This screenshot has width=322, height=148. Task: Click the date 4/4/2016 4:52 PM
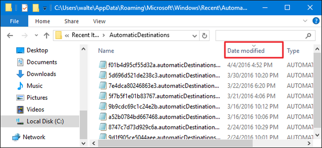250,65
